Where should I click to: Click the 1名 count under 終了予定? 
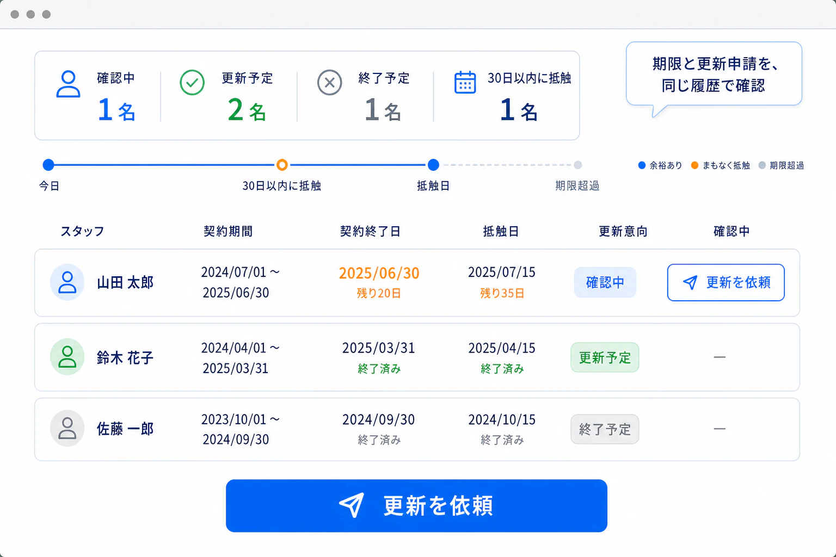coord(383,110)
